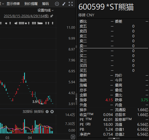Click the 买五 row

(x=114, y=70)
